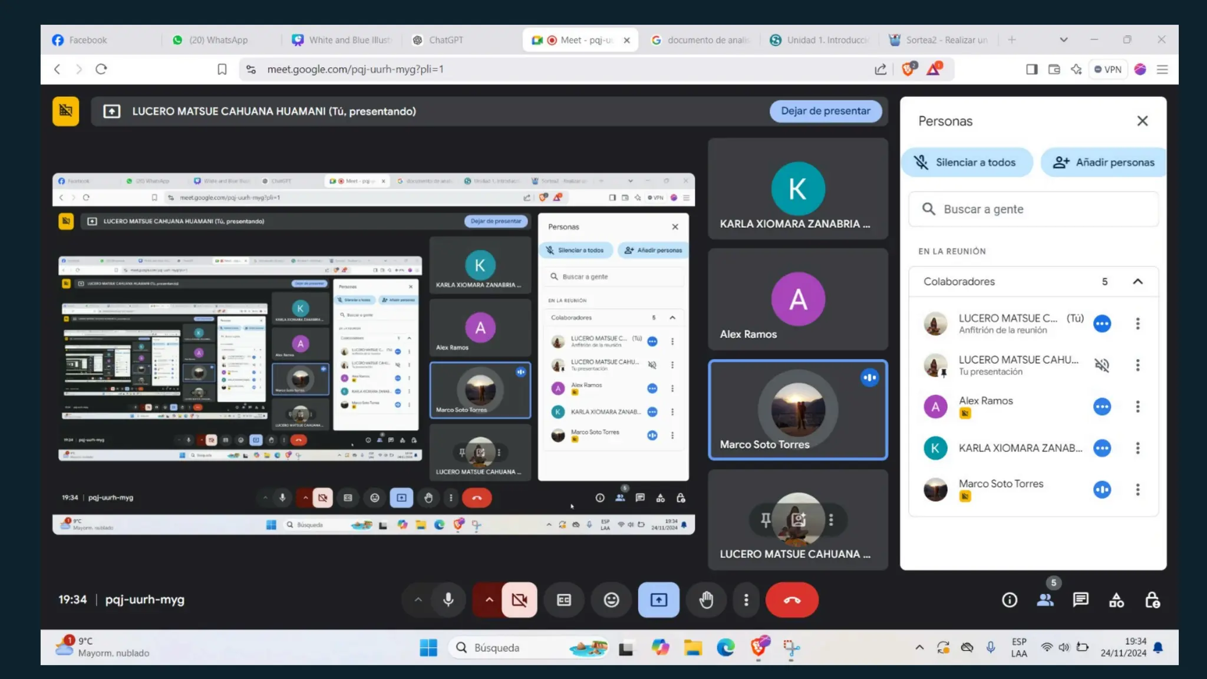
Task: Toggle closed captions button
Action: coord(564,600)
